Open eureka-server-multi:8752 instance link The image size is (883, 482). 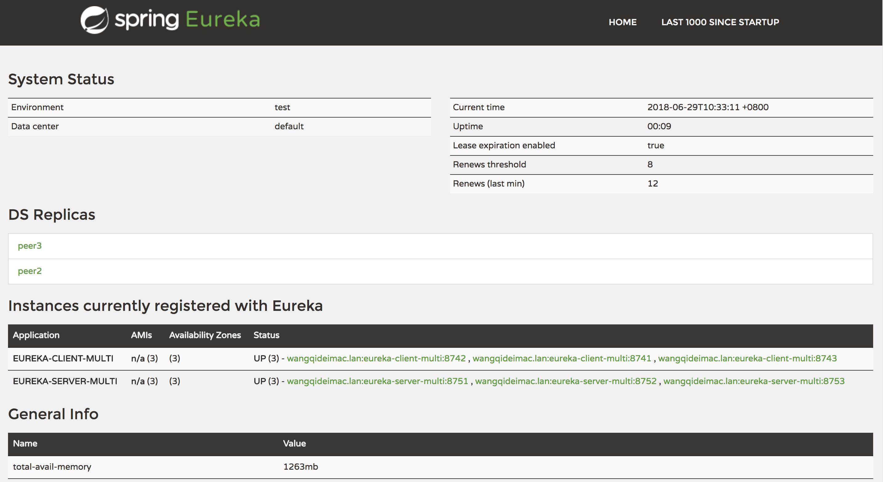[566, 381]
